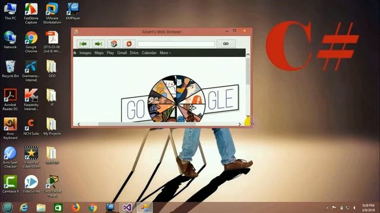Open Chrome from the taskbar
Screen dimensions: 380x213
pos(93,208)
